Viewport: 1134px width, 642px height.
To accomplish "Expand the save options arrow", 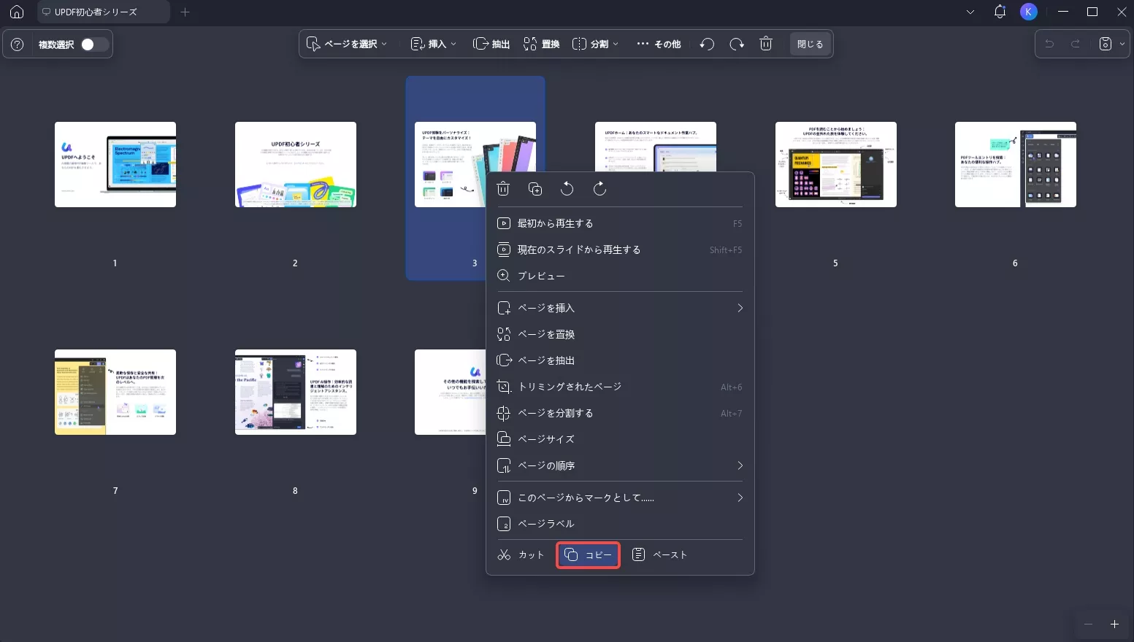I will [1122, 44].
